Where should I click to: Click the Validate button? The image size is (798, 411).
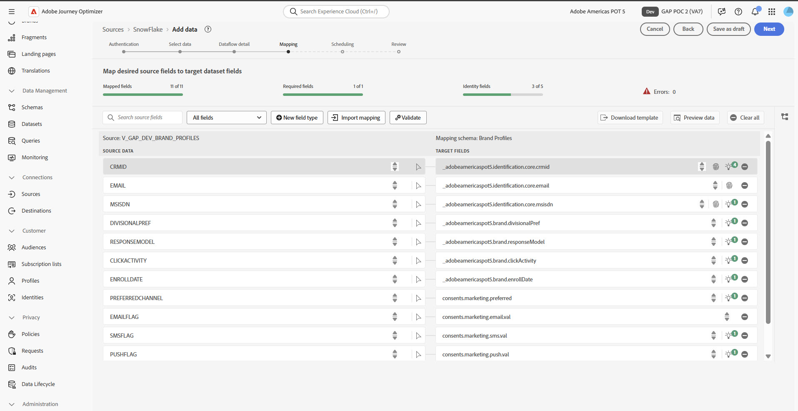tap(408, 118)
